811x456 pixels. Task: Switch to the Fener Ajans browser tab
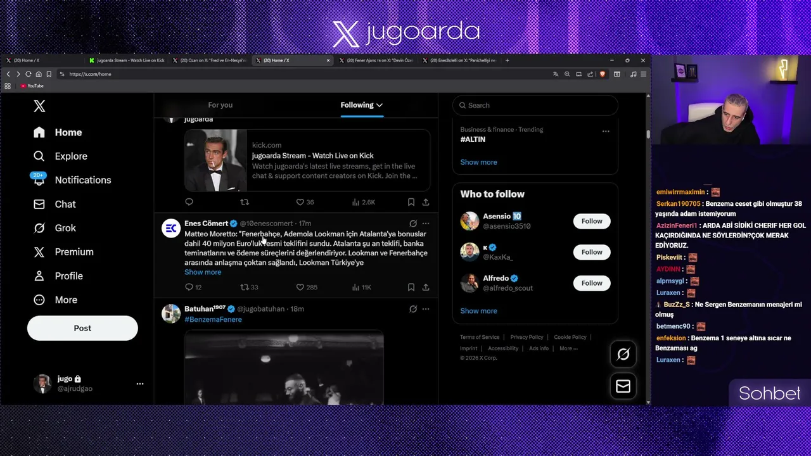376,60
